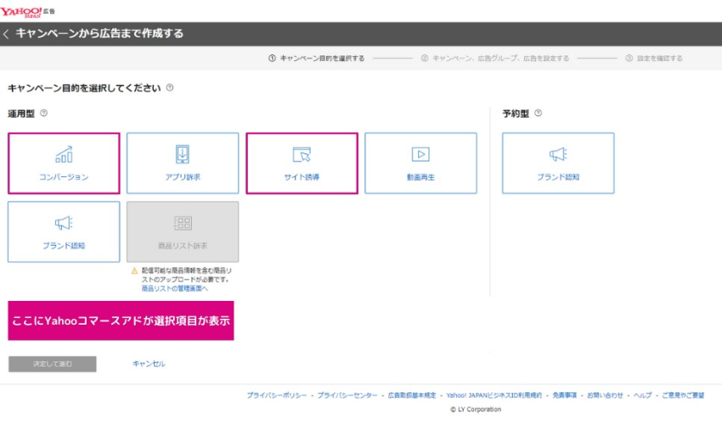
Task: Open the 広告取扱基本規定 footer link
Action: (412, 395)
